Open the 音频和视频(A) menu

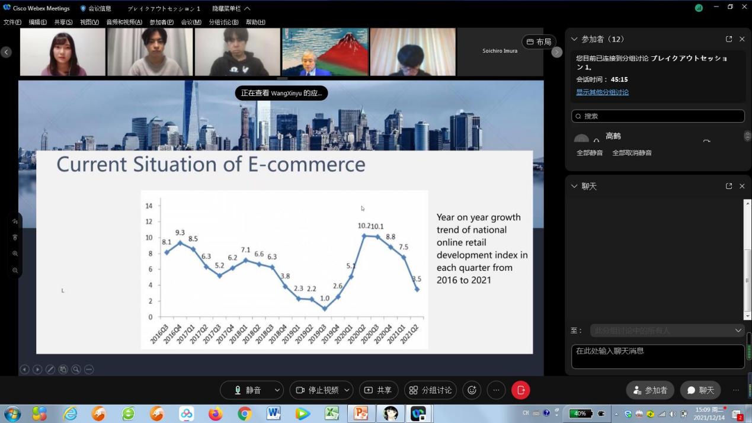click(124, 23)
